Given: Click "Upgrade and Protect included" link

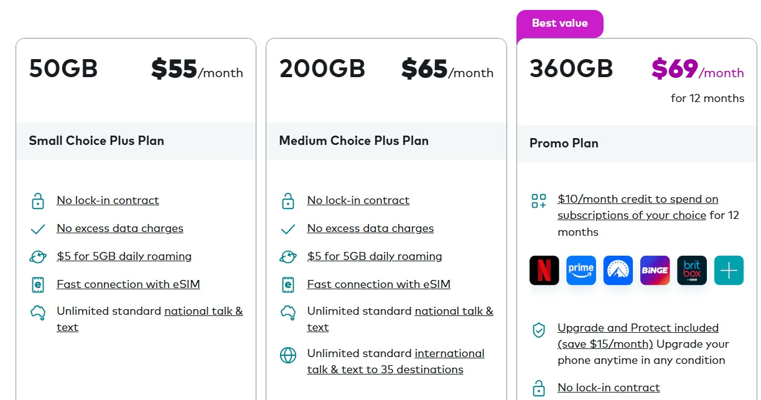Looking at the screenshot, I should pos(638,328).
